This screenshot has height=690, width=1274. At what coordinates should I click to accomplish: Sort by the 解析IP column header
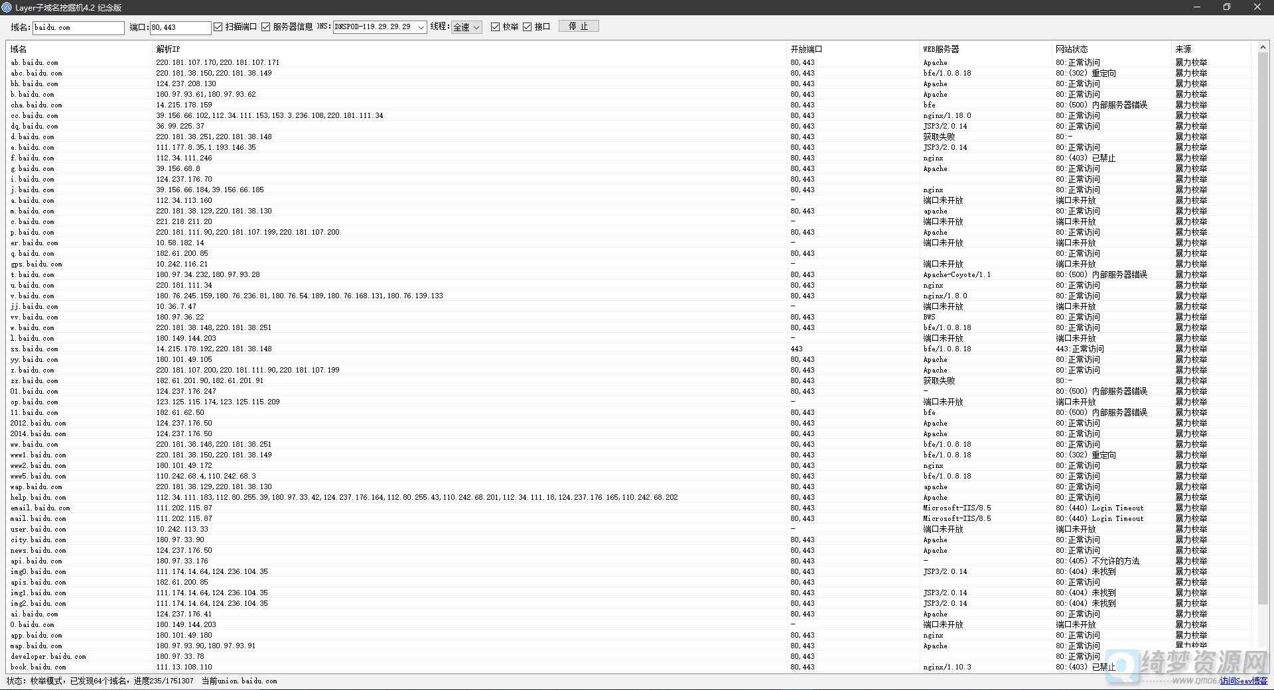point(469,49)
